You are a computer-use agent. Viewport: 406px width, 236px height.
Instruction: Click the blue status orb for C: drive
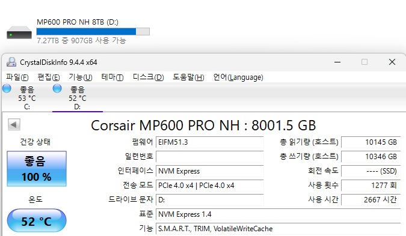tap(7, 88)
